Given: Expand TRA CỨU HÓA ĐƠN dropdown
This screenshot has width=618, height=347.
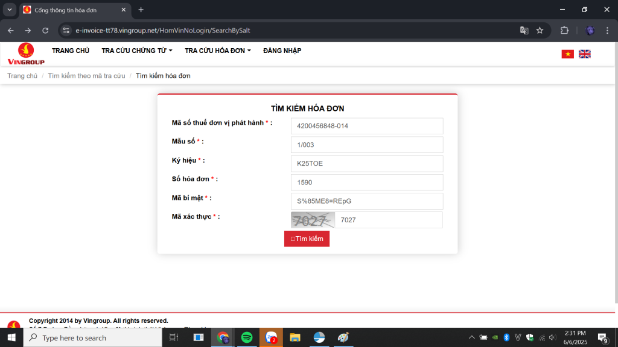Looking at the screenshot, I should click(x=217, y=51).
